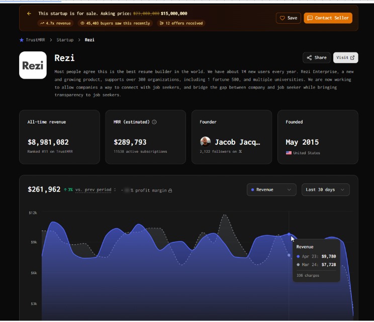Click the Contact Seller button
This screenshot has height=322, width=374.
pos(328,18)
